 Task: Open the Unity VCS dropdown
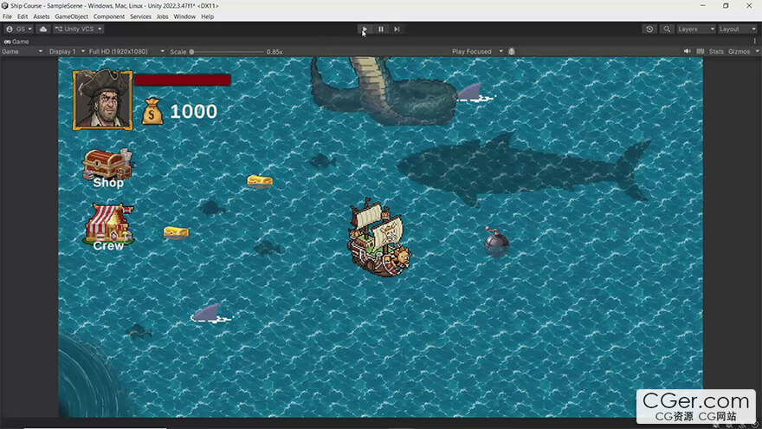[78, 29]
